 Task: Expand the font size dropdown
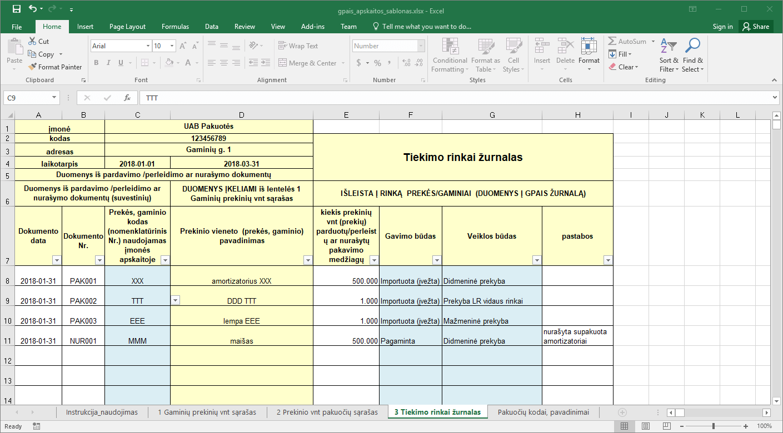tap(172, 46)
